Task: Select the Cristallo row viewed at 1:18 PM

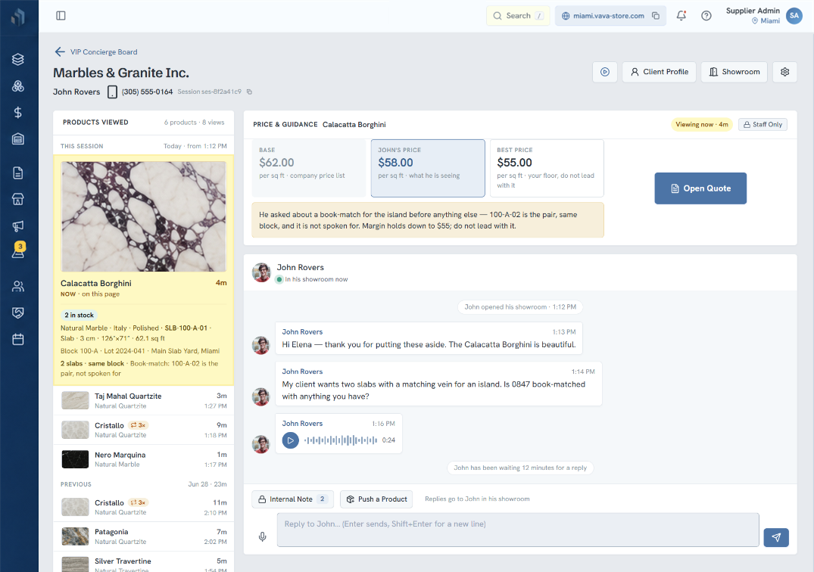Action: pyautogui.click(x=143, y=430)
